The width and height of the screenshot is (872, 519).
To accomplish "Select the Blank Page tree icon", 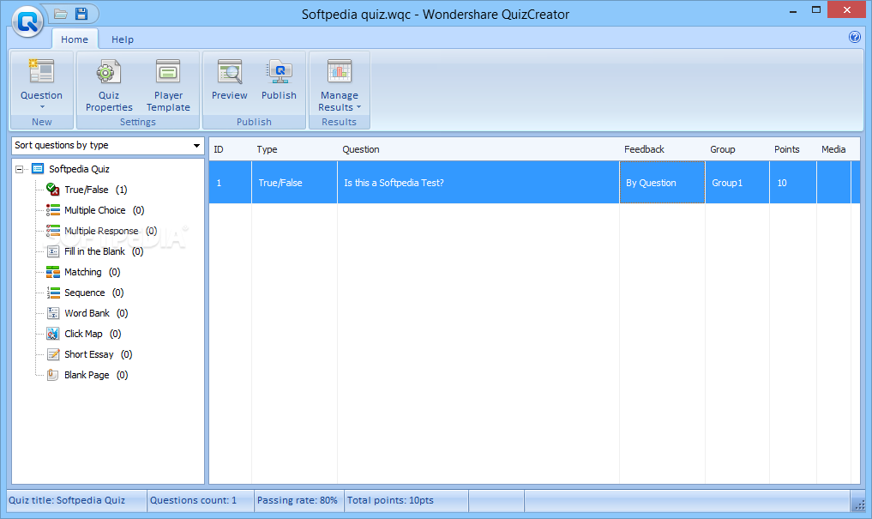I will coord(53,375).
